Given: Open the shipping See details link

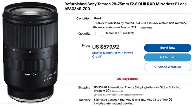Looking at the screenshot, I should tap(117, 91).
